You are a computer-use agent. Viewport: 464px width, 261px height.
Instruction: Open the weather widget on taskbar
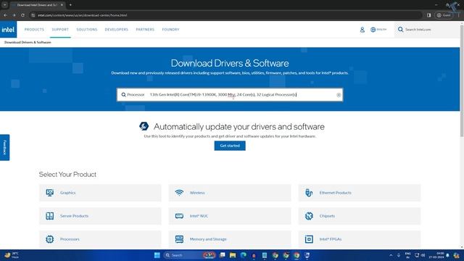(12, 255)
